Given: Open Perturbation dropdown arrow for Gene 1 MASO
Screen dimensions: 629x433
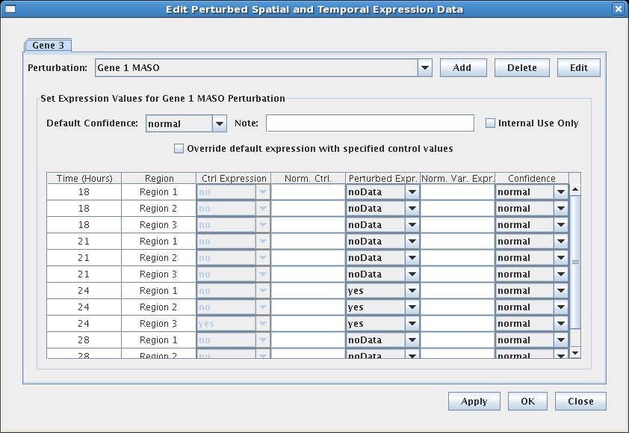Looking at the screenshot, I should (x=424, y=68).
